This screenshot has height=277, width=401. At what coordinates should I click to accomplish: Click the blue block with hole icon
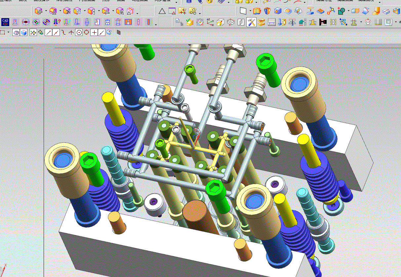coord(278,11)
